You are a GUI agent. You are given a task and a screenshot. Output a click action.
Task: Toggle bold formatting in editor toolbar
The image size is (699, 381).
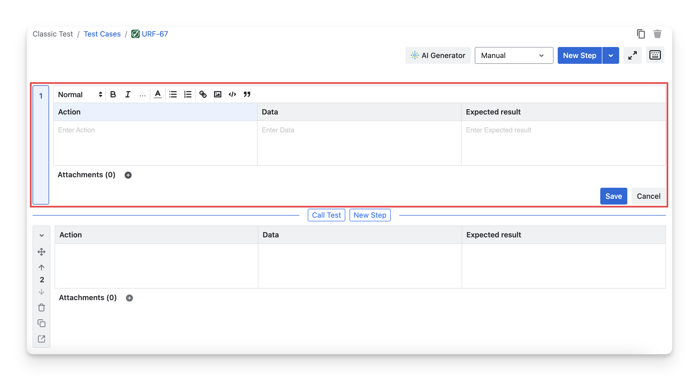click(x=113, y=94)
